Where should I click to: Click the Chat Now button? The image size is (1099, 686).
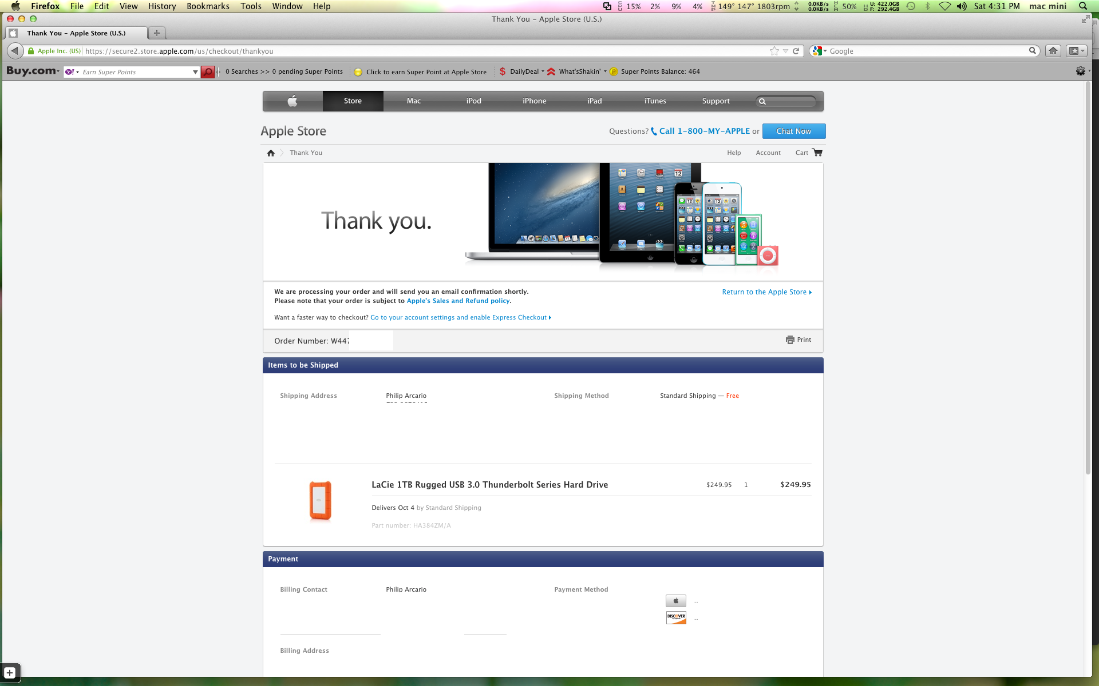pyautogui.click(x=794, y=131)
